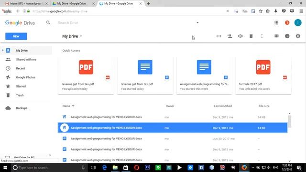
Task: Dismiss the Get Drive for PC banner
Action: [50, 155]
